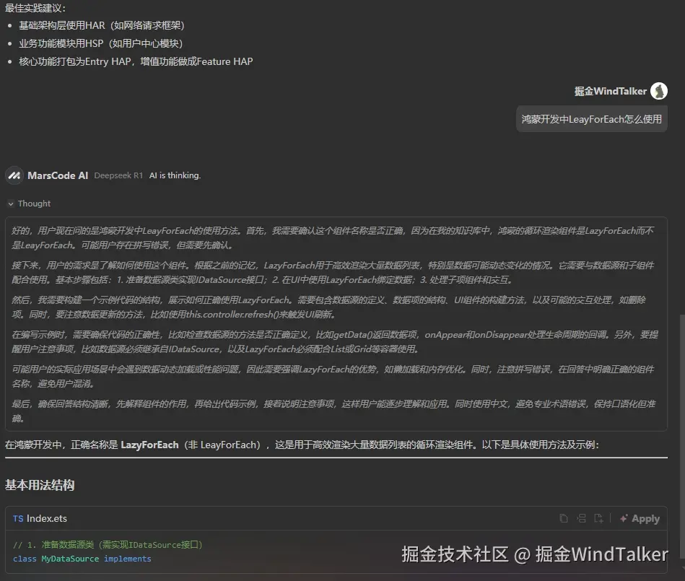Click the thought paragraph starting with 最后

(333, 411)
